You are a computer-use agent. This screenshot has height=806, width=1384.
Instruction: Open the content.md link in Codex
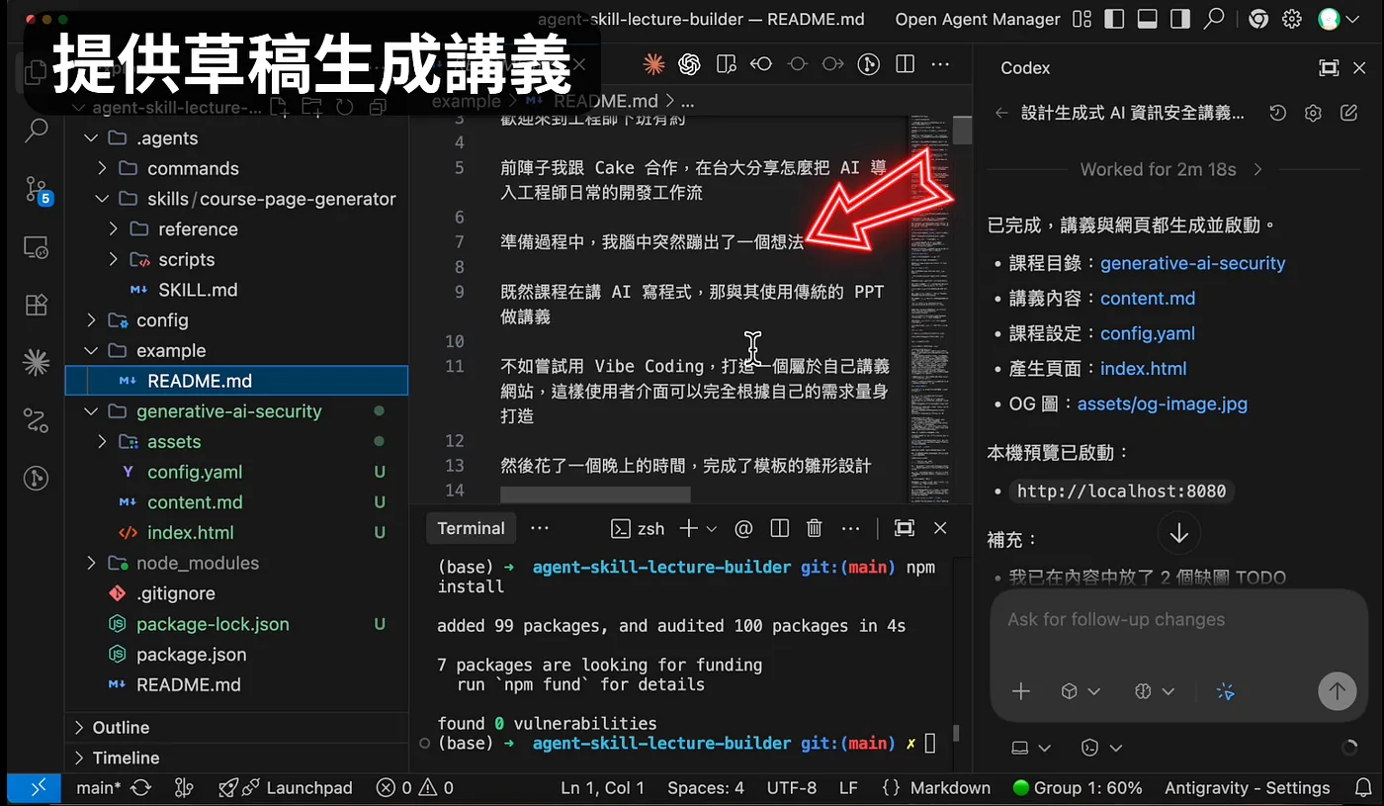(1148, 299)
